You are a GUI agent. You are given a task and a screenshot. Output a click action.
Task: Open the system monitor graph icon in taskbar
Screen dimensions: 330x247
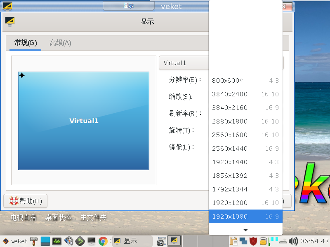tap(56, 241)
